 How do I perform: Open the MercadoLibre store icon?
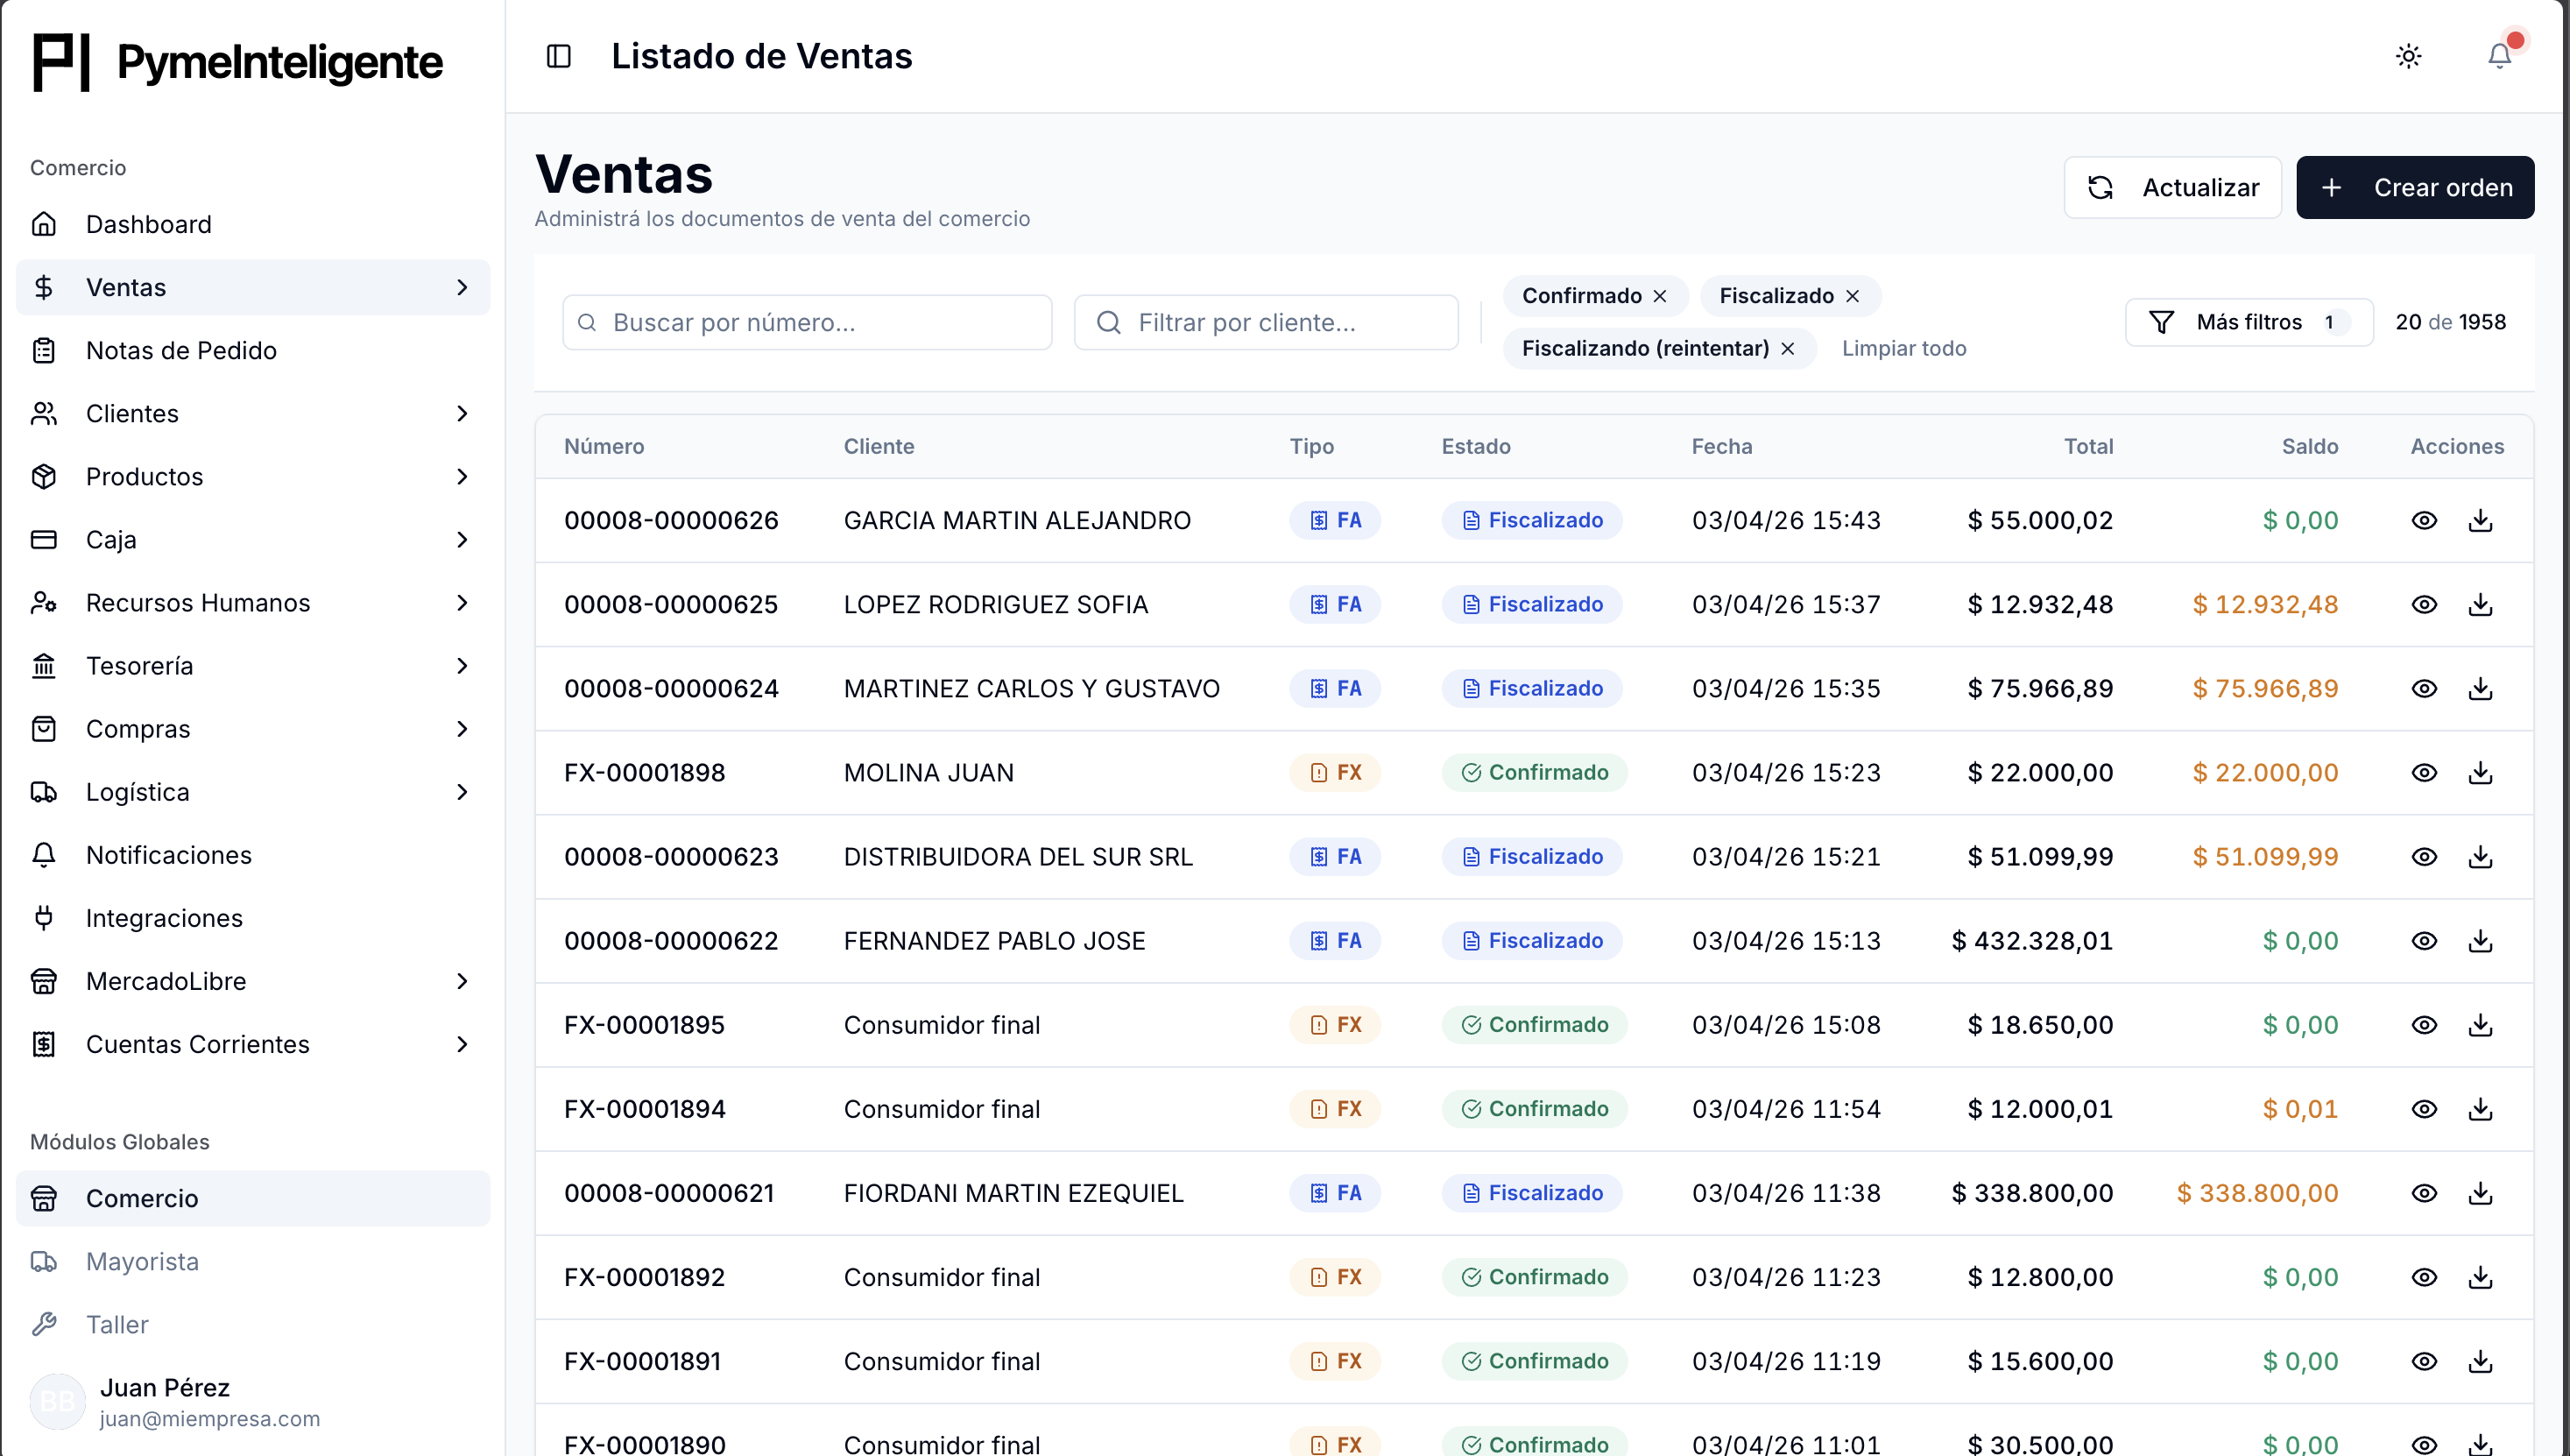(44, 981)
